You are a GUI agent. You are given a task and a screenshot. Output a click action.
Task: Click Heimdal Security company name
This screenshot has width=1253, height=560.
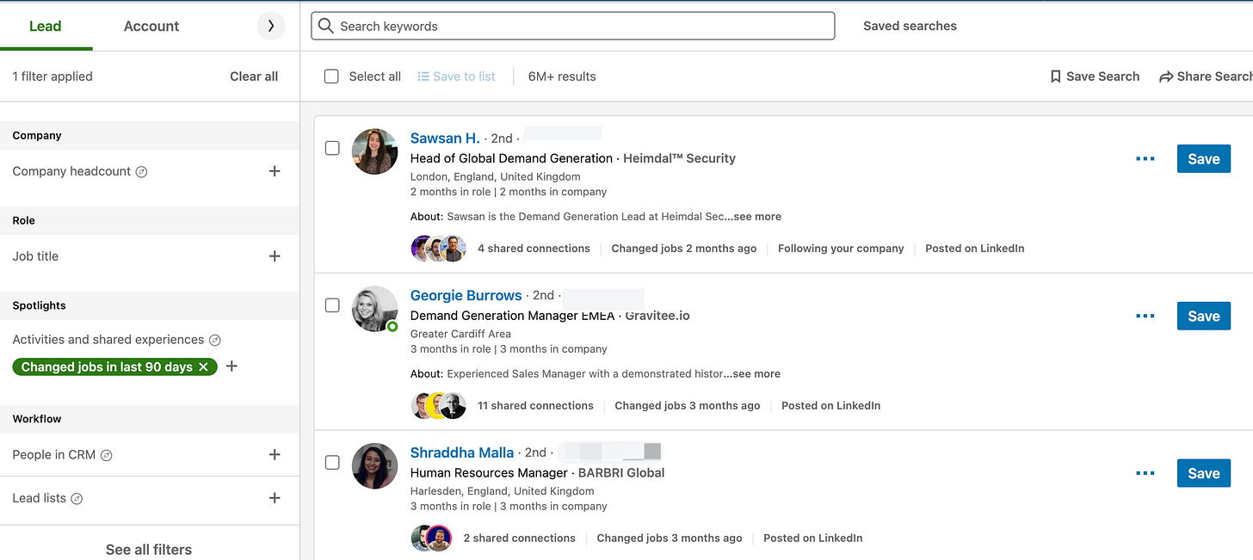tap(679, 158)
